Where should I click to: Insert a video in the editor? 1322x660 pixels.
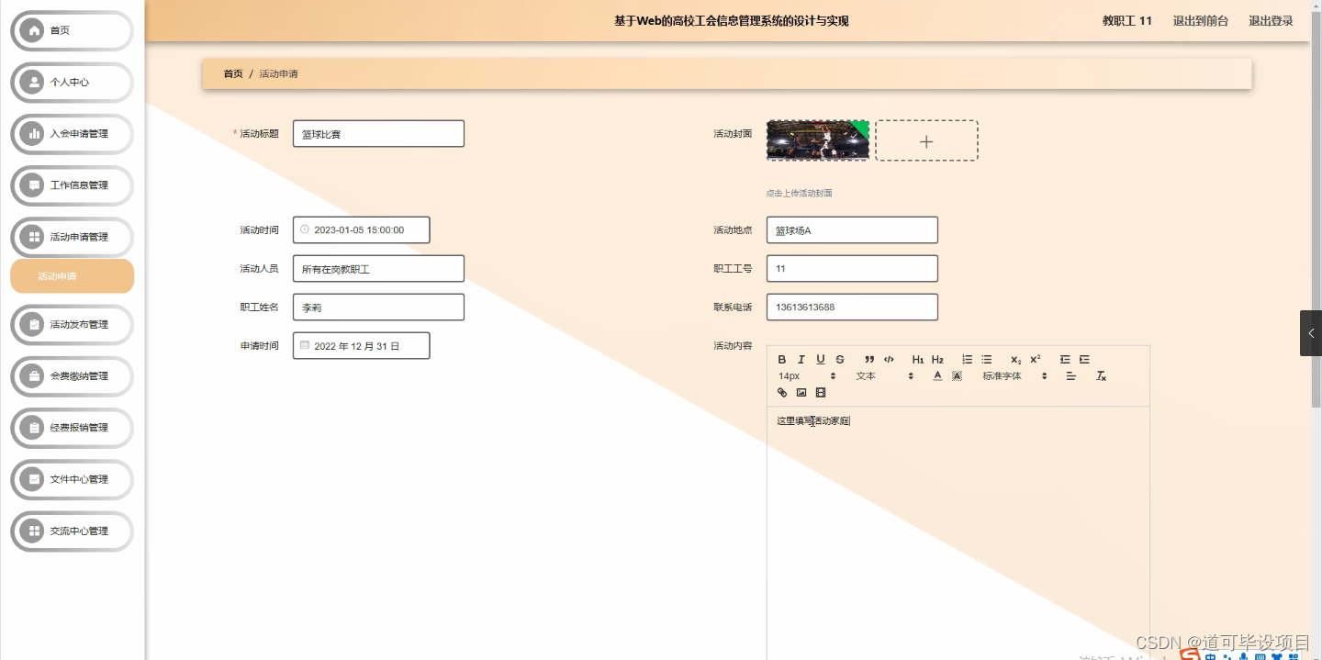[x=820, y=392]
